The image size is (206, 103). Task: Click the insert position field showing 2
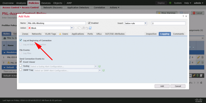(168, 23)
